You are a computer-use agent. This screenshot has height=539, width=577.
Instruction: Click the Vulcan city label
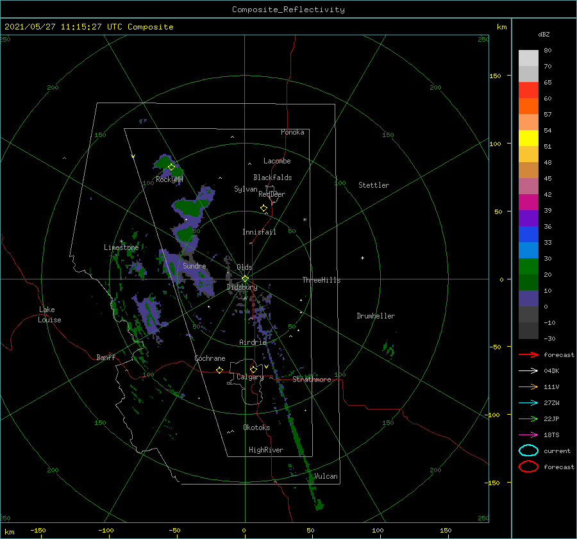(x=326, y=476)
